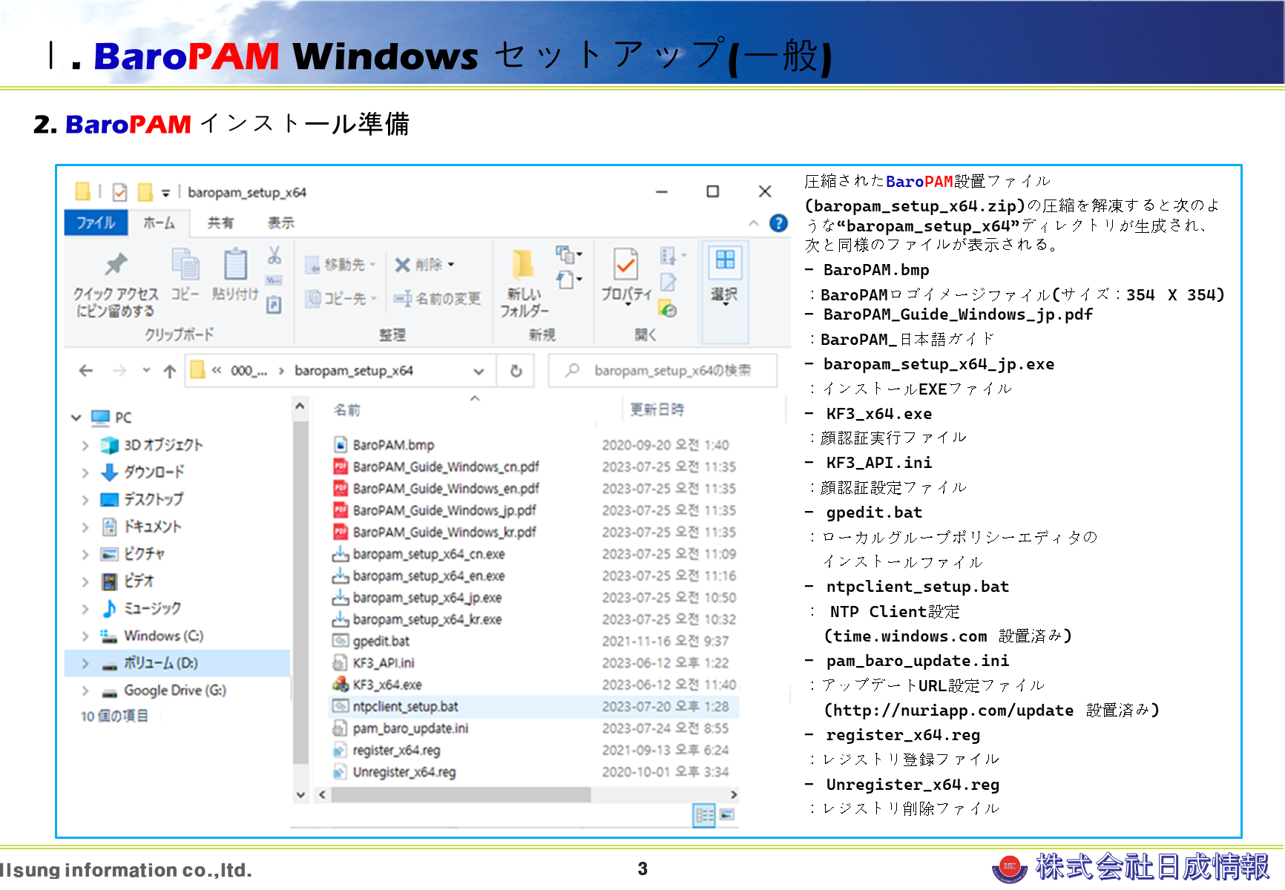This screenshot has width=1285, height=890.
Task: Open the File (ファイル) tab
Action: pyautogui.click(x=96, y=222)
